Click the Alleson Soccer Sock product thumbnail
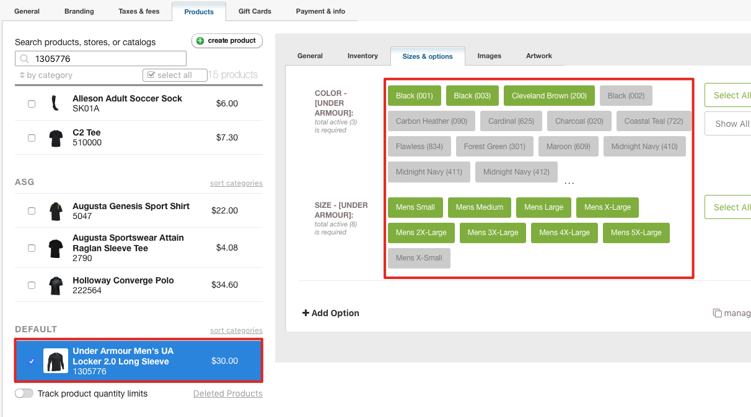751x417 pixels. click(x=55, y=103)
